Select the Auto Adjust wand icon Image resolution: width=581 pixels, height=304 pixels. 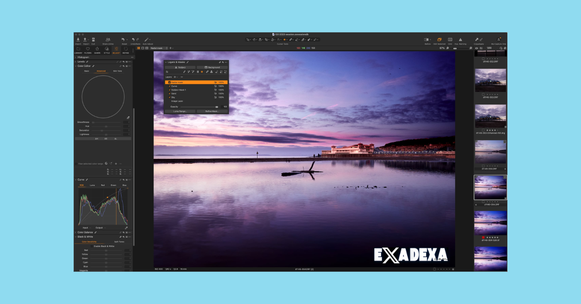tap(146, 40)
